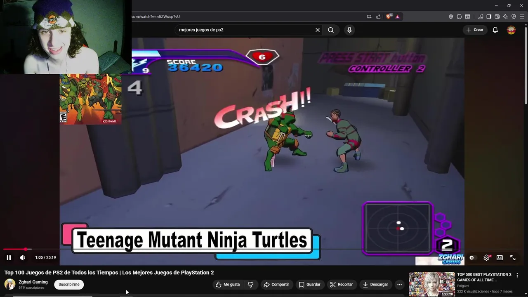This screenshot has height=297, width=528.
Task: Click the round globe extension icon
Action: 451,16
